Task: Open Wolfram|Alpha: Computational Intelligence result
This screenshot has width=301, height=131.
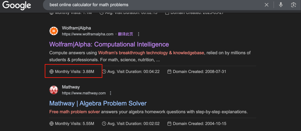Action: [x=109, y=44]
